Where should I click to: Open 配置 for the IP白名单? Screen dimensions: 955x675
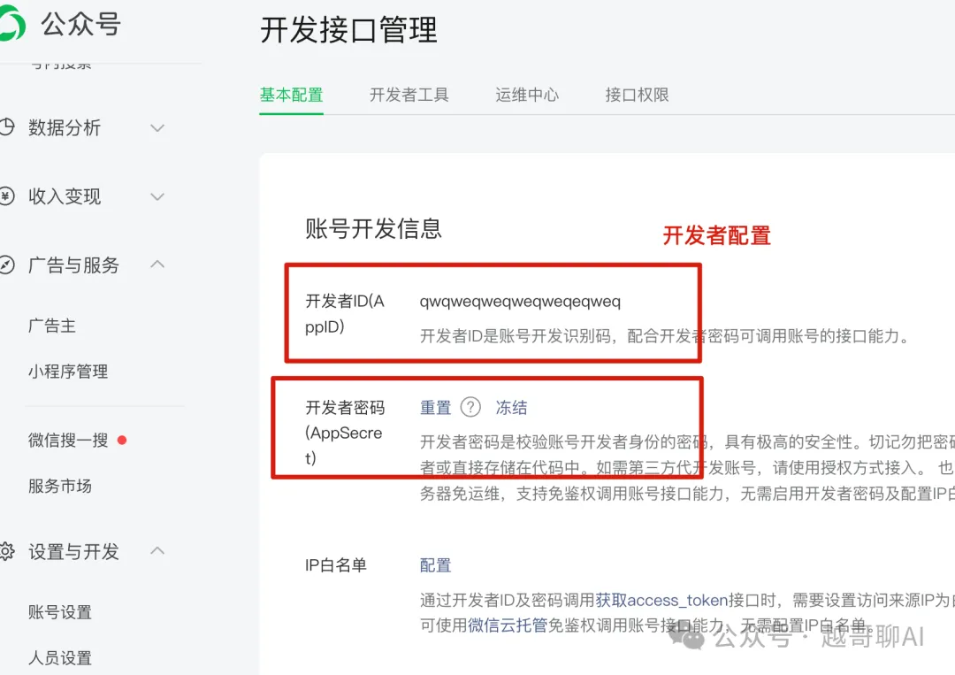coord(435,564)
